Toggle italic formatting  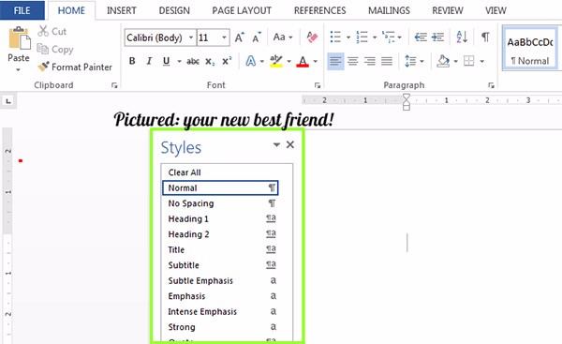click(x=149, y=61)
